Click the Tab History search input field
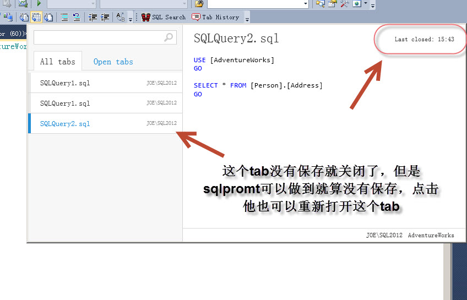Viewport: 467px width, 300px height. [105, 37]
